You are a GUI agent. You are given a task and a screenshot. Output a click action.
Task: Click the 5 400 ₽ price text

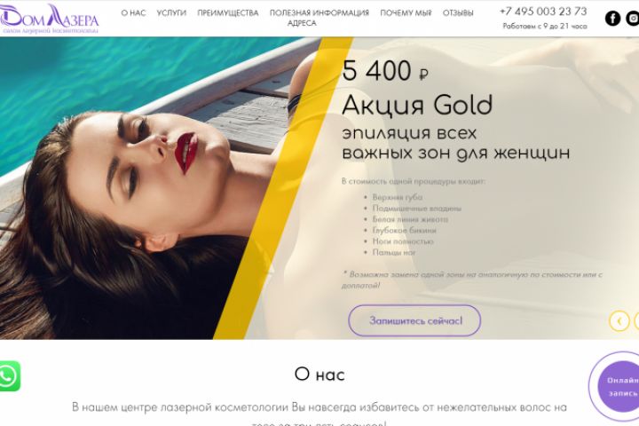[x=384, y=71]
